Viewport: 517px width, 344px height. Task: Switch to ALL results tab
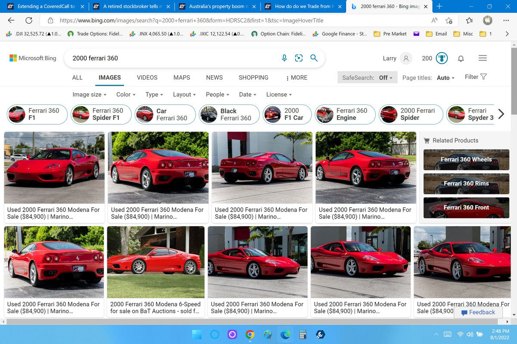click(x=78, y=77)
